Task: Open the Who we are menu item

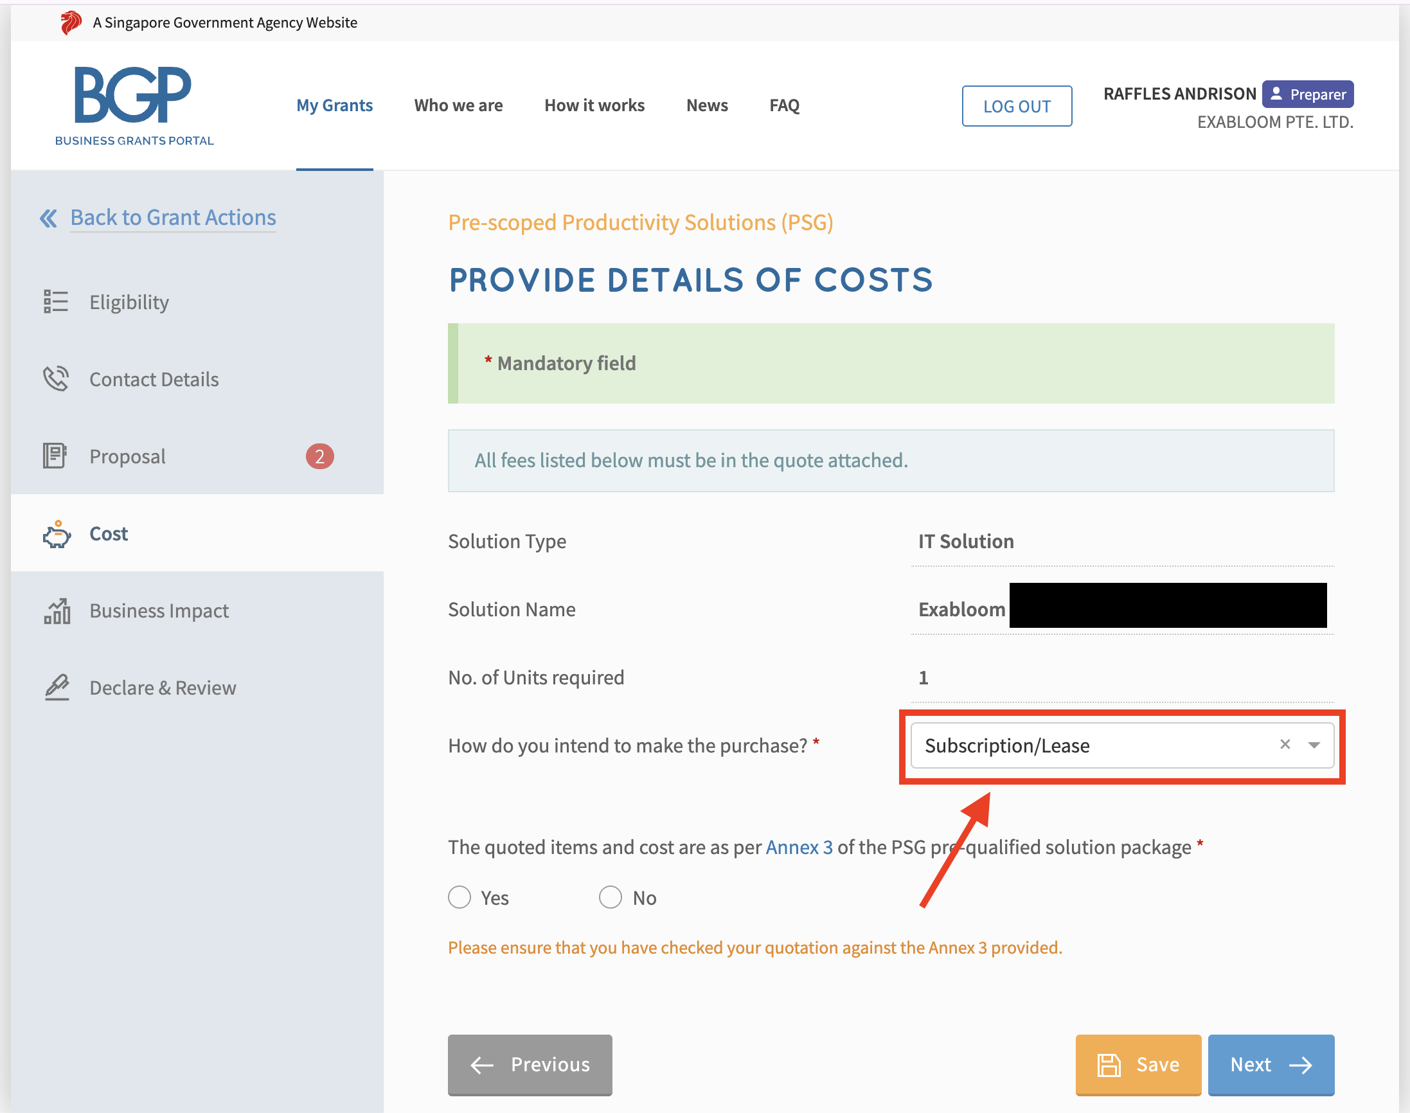Action: point(459,105)
